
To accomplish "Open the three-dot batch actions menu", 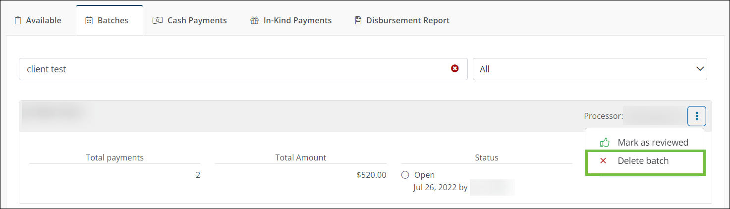I will (x=697, y=116).
